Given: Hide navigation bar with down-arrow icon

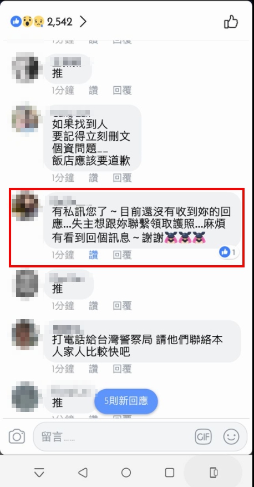Looking at the screenshot, I should (x=39, y=473).
